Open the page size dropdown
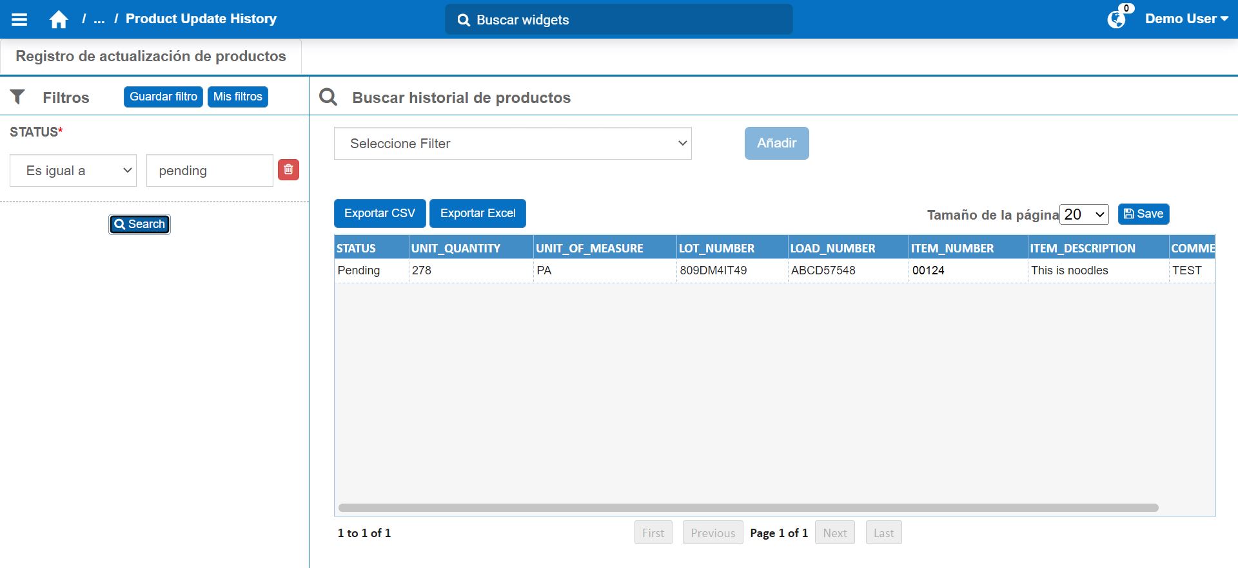Image resolution: width=1238 pixels, height=568 pixels. tap(1084, 214)
